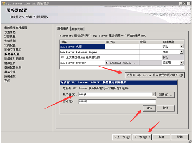193x144 pixels.
Task: Select 功能选择 step in sidebar
Action: 10,36
